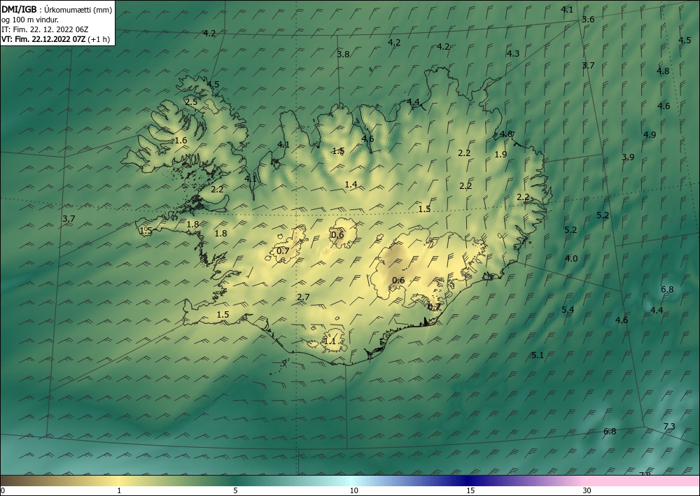The image size is (700, 496).
Task: Click the 1.5 value on Reykjanes peninsula
Action: 223,315
